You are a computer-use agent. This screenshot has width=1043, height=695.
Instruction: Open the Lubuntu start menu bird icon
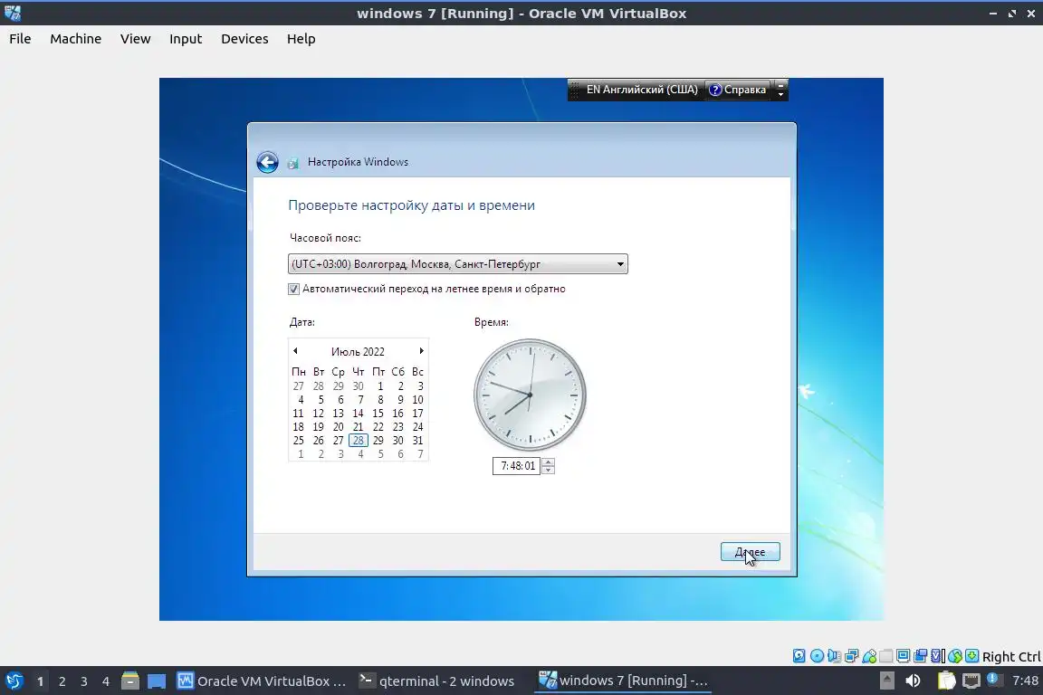pyautogui.click(x=14, y=681)
